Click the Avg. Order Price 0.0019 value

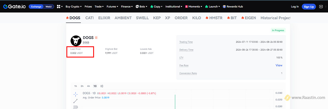click(x=106, y=98)
